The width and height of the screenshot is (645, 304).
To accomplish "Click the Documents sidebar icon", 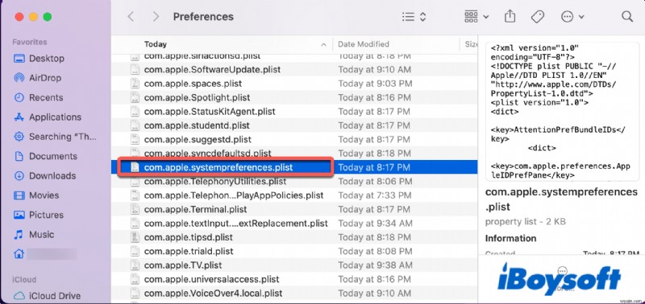I will (x=19, y=156).
